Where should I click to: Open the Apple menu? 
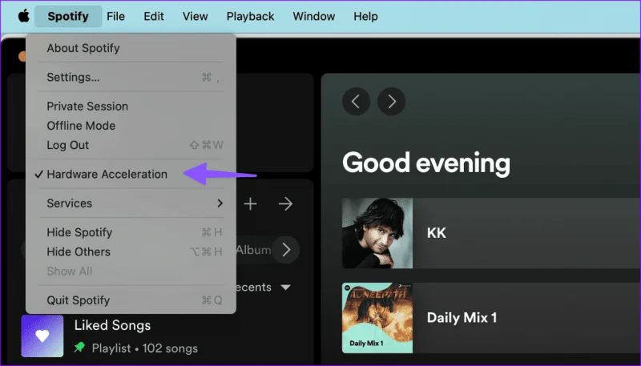point(24,16)
